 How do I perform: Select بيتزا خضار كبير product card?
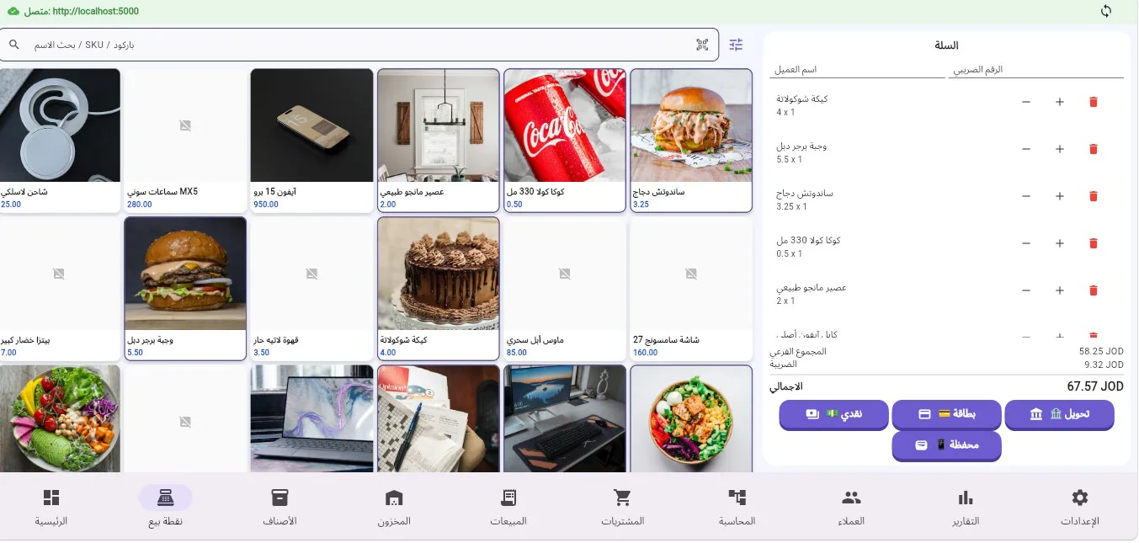(x=60, y=289)
